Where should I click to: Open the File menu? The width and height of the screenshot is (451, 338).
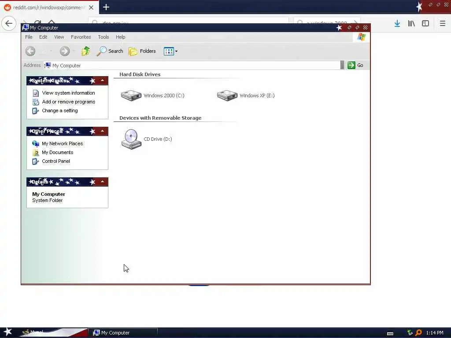point(29,37)
